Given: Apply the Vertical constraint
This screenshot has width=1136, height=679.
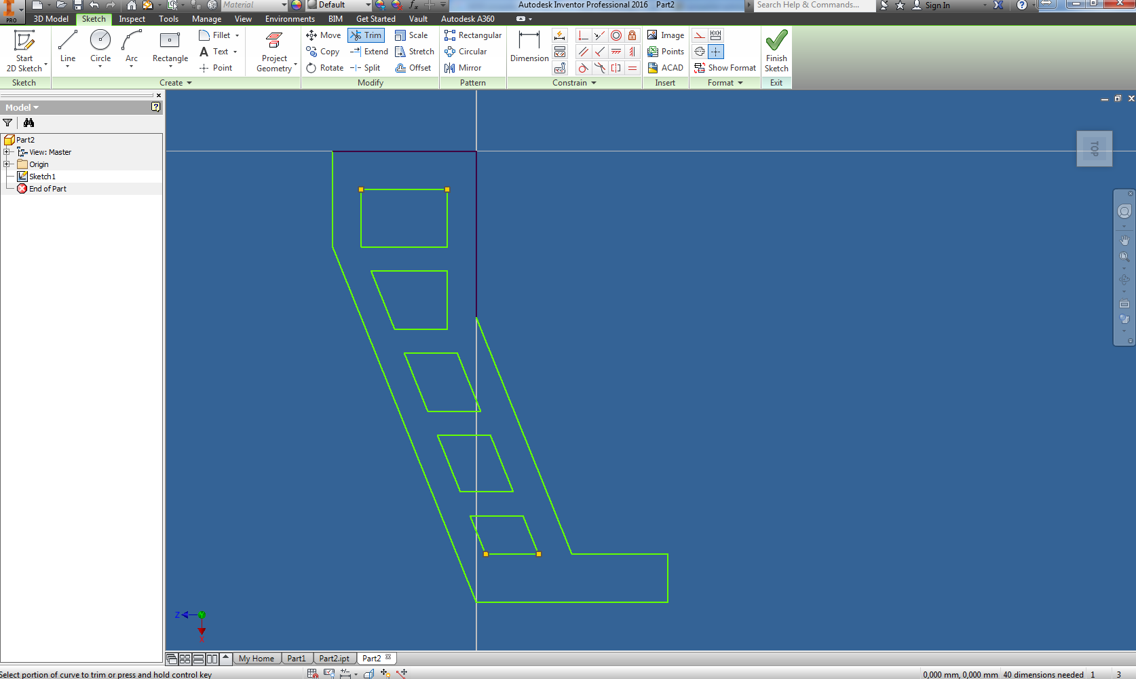Looking at the screenshot, I should click(x=632, y=52).
